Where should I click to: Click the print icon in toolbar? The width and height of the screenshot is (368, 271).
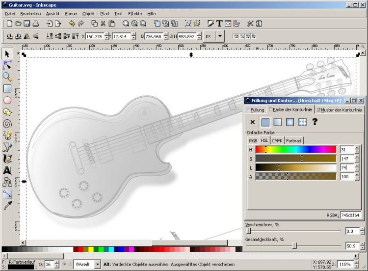[36, 23]
